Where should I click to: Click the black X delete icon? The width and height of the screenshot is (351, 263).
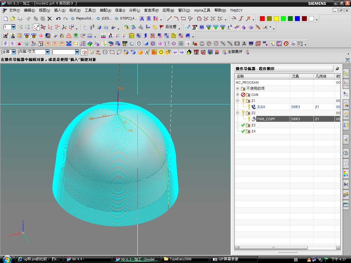[x=50, y=19]
